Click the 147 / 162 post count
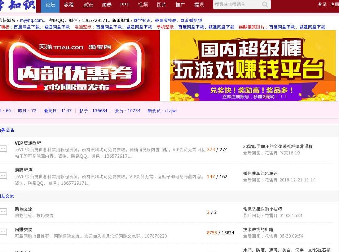Viewport: 339px width, 252px height. pos(217,176)
